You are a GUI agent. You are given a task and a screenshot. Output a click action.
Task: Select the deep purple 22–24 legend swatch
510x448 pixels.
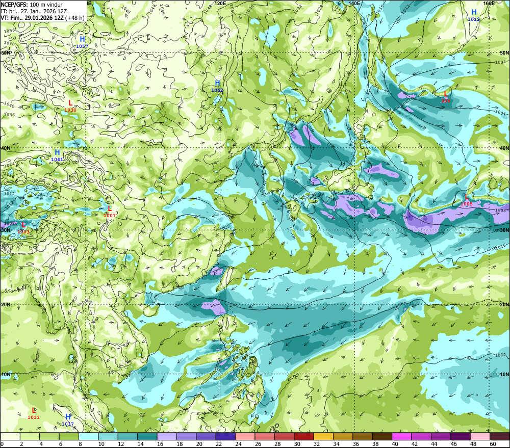(x=225, y=436)
